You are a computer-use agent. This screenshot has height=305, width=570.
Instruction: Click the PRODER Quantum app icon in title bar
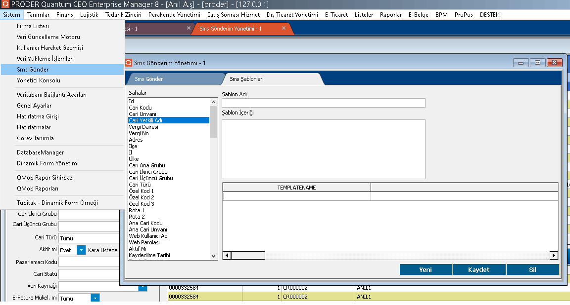coord(5,4)
